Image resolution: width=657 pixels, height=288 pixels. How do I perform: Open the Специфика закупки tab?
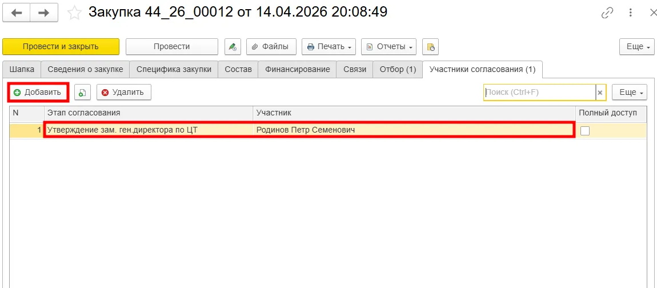pyautogui.click(x=174, y=70)
